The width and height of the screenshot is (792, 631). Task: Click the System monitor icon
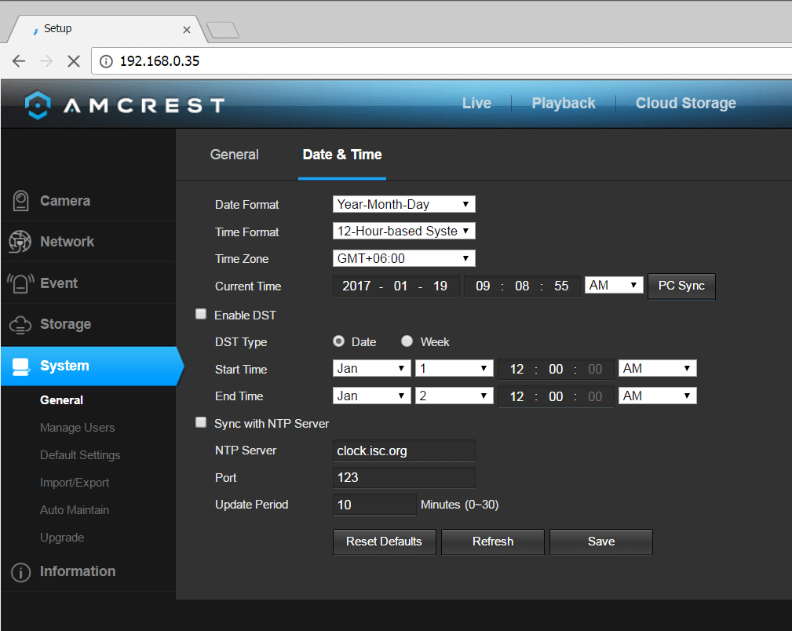[x=20, y=366]
